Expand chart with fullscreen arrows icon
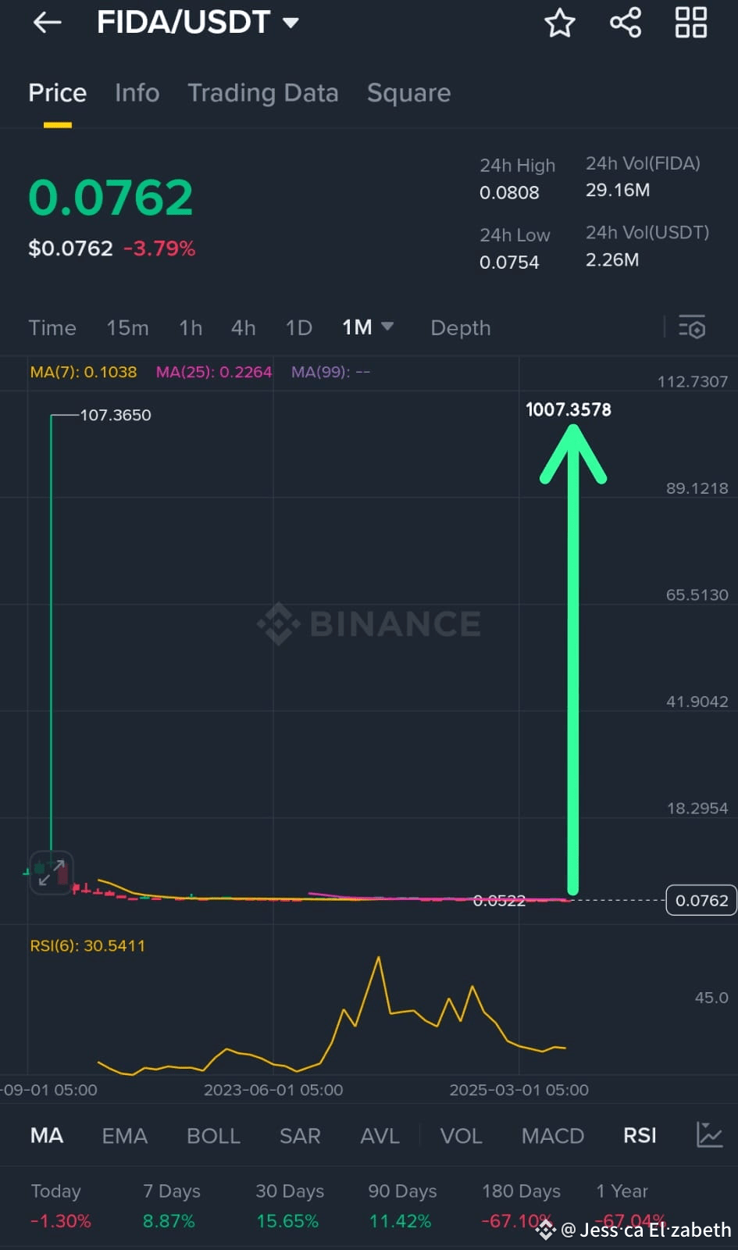This screenshot has height=1250, width=738. (52, 873)
